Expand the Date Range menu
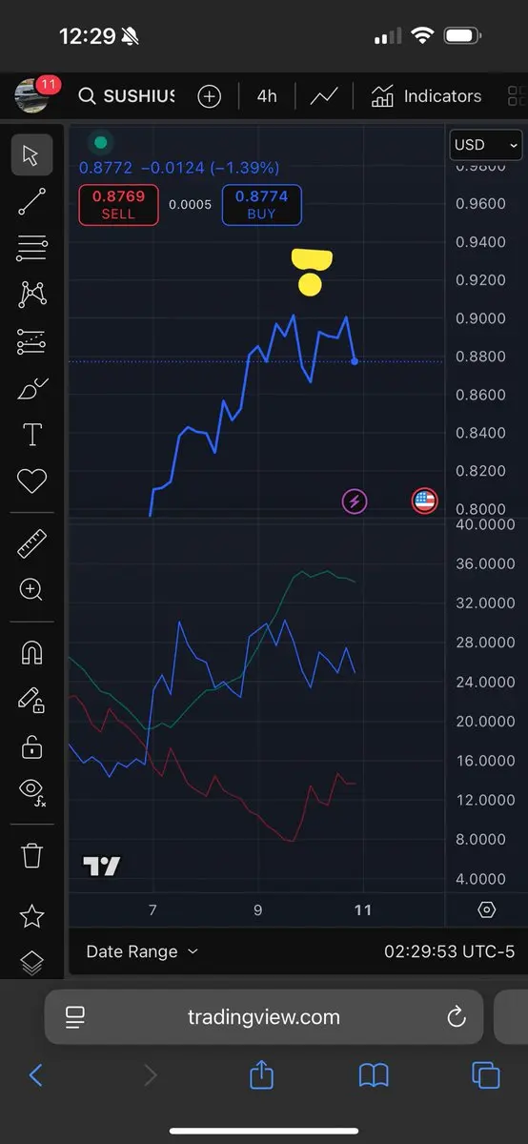This screenshot has height=1144, width=528. click(x=142, y=951)
